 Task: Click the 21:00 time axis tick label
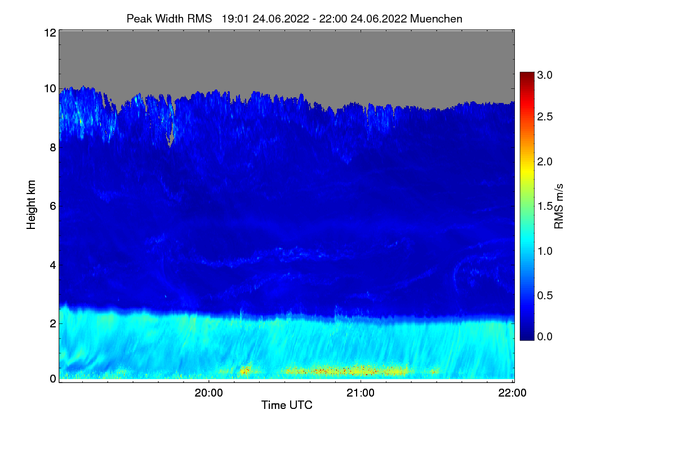tap(361, 393)
